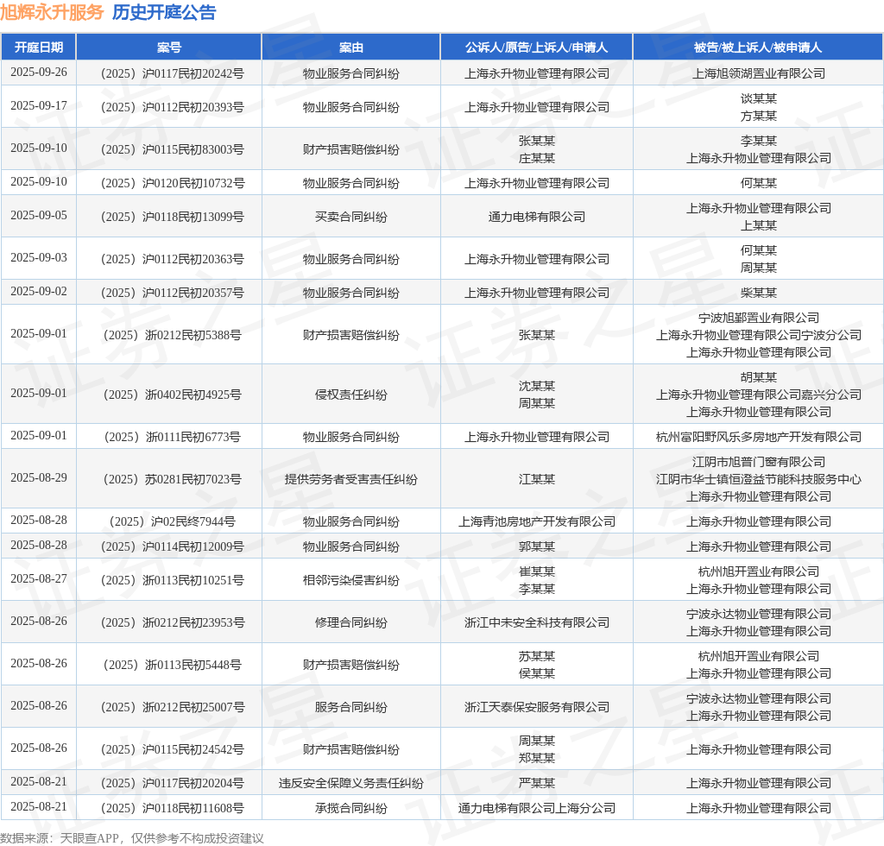This screenshot has width=884, height=846.
Task: Click defendant 上海旭领湖置业有限公司
Action: [758, 73]
